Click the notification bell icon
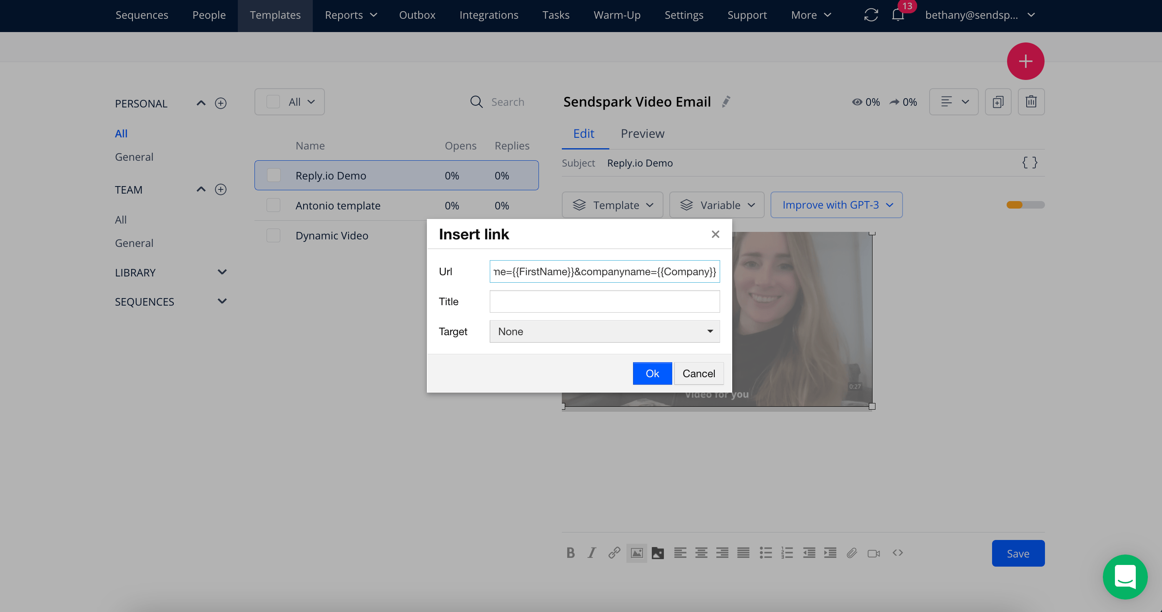 point(898,15)
